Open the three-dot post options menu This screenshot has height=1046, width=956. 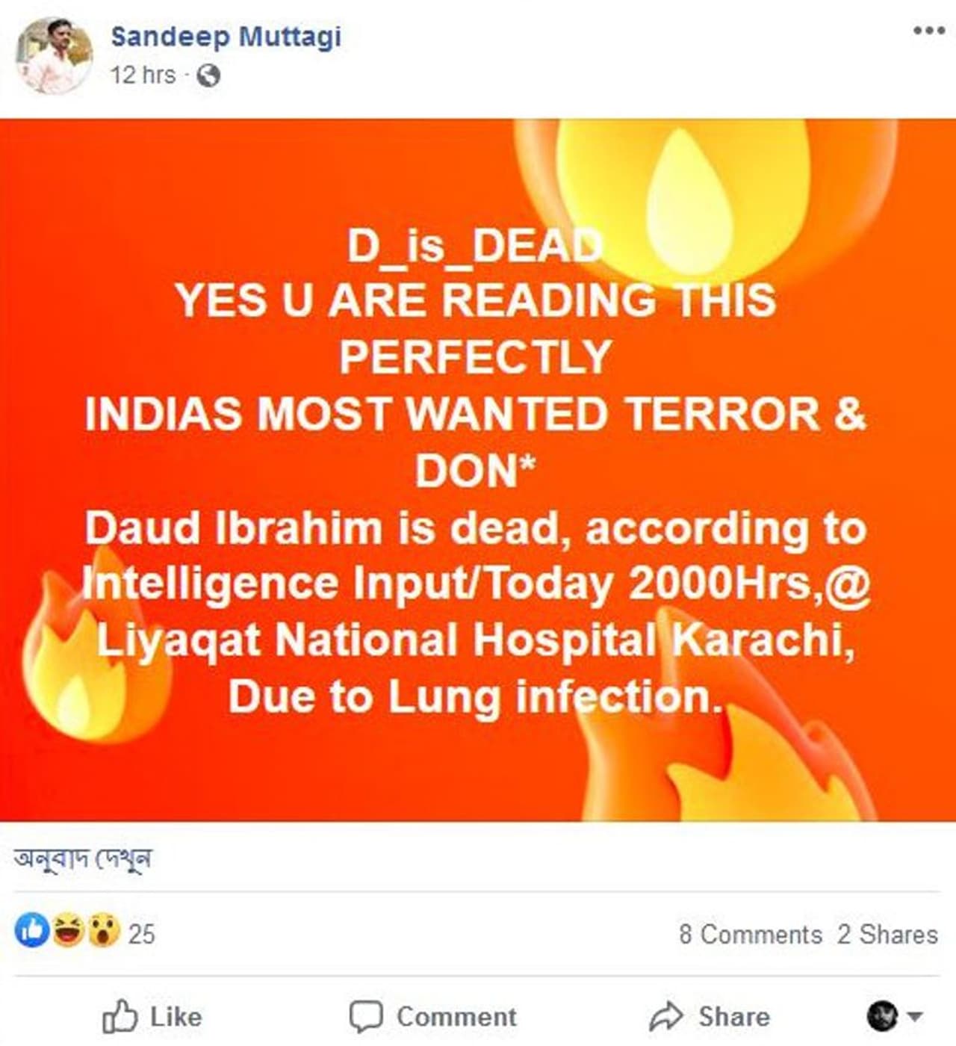coord(928,31)
